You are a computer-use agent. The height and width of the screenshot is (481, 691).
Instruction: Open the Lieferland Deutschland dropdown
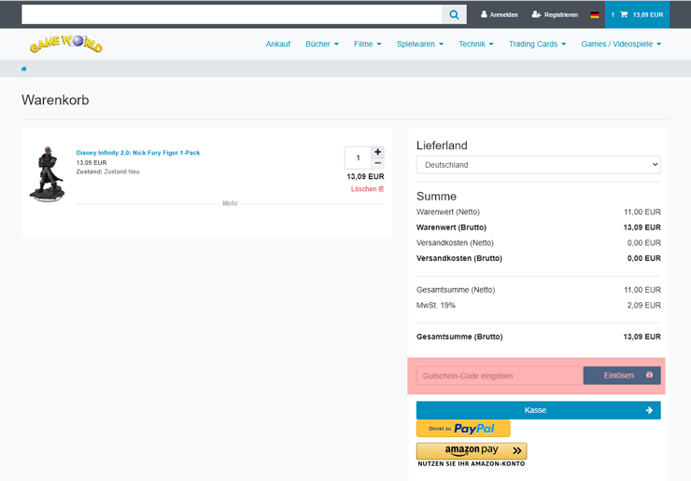[x=538, y=165]
